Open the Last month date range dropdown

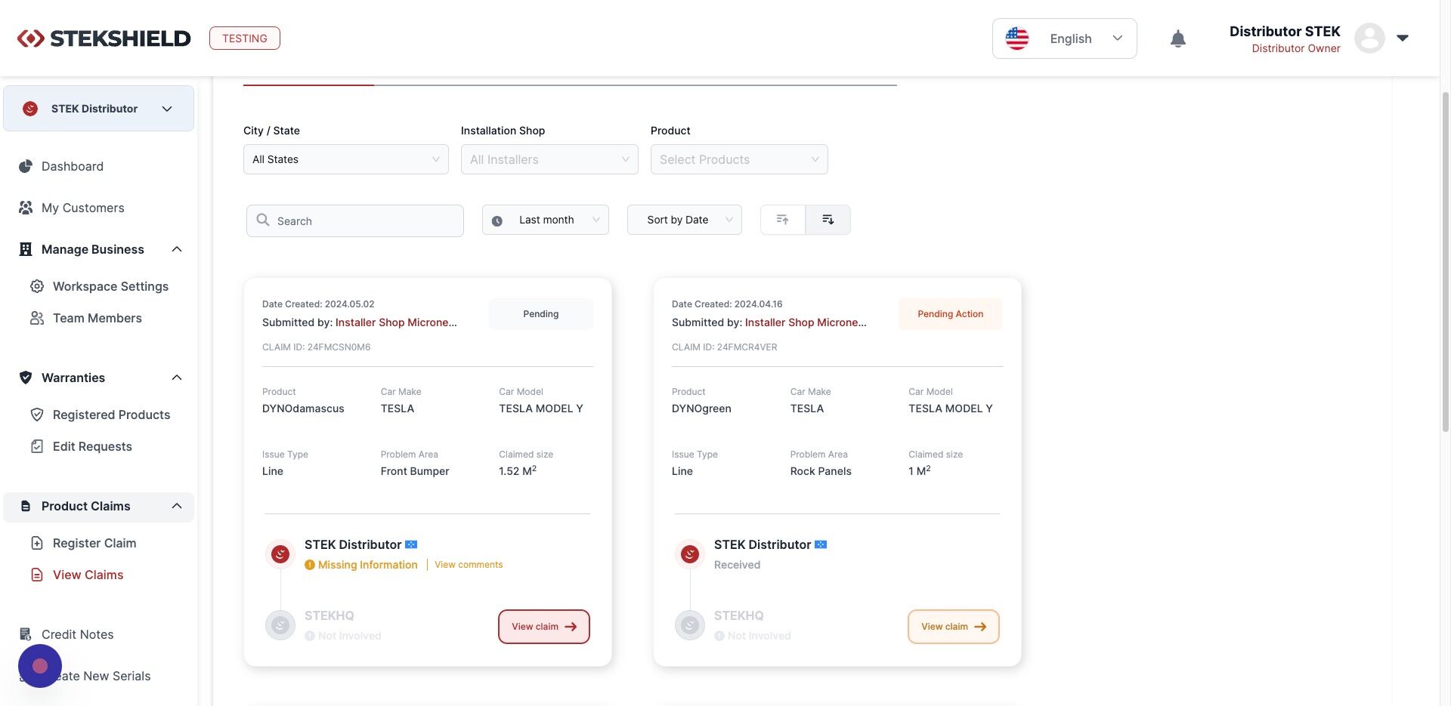pos(546,220)
